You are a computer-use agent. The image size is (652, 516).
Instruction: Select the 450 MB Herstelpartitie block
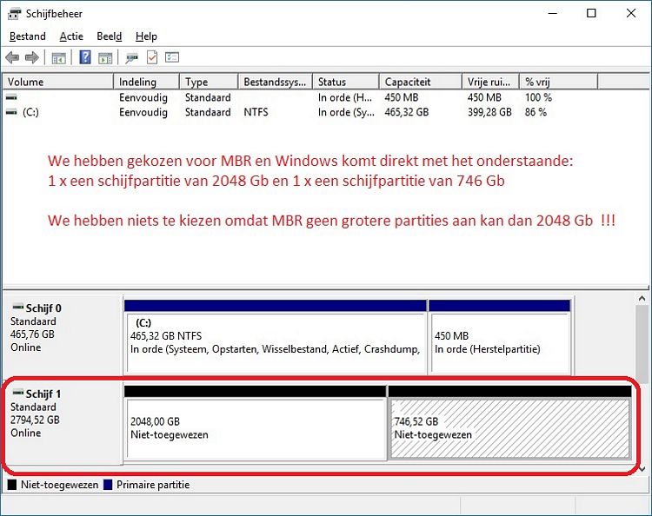[x=499, y=336]
